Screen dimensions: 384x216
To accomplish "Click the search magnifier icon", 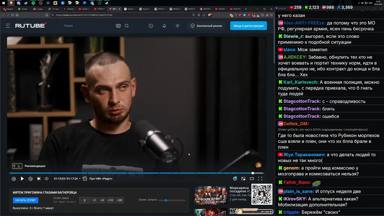I will (x=127, y=26).
